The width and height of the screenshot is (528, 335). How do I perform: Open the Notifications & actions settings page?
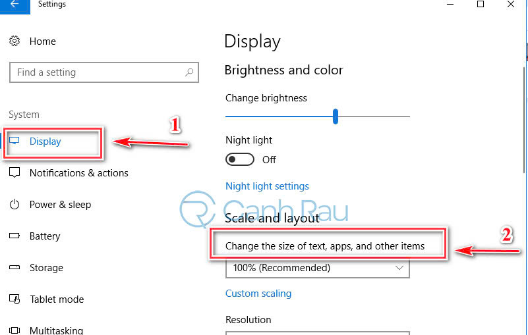point(78,173)
